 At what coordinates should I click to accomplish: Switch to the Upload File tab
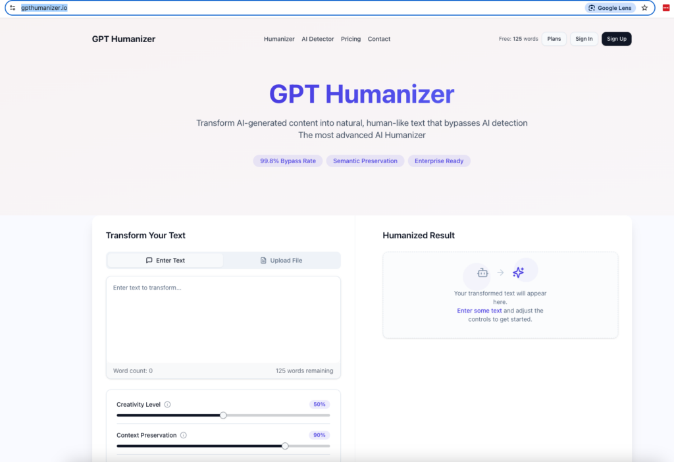click(281, 261)
